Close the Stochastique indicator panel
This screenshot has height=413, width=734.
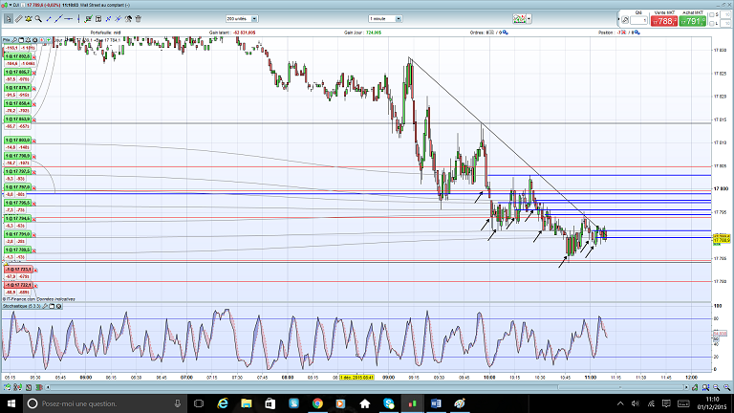58,306
